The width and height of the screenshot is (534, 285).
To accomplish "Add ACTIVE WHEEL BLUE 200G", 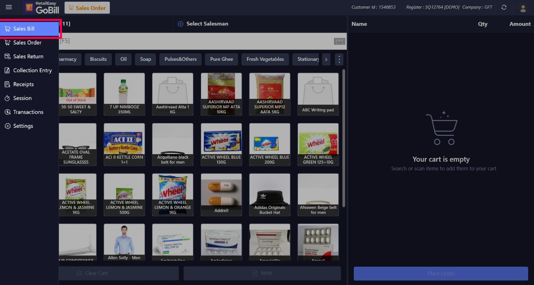I will 270,145.
